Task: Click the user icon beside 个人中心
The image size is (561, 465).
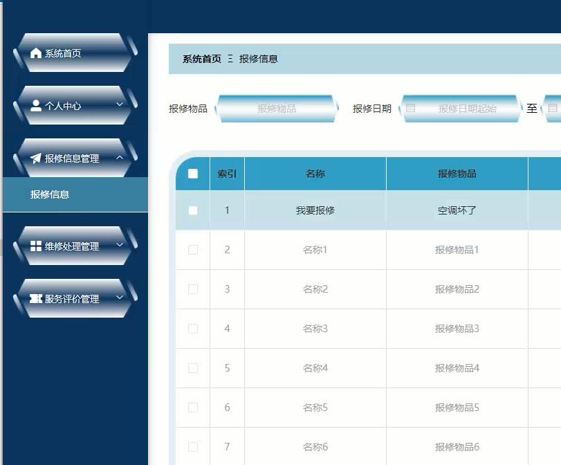Action: [36, 106]
